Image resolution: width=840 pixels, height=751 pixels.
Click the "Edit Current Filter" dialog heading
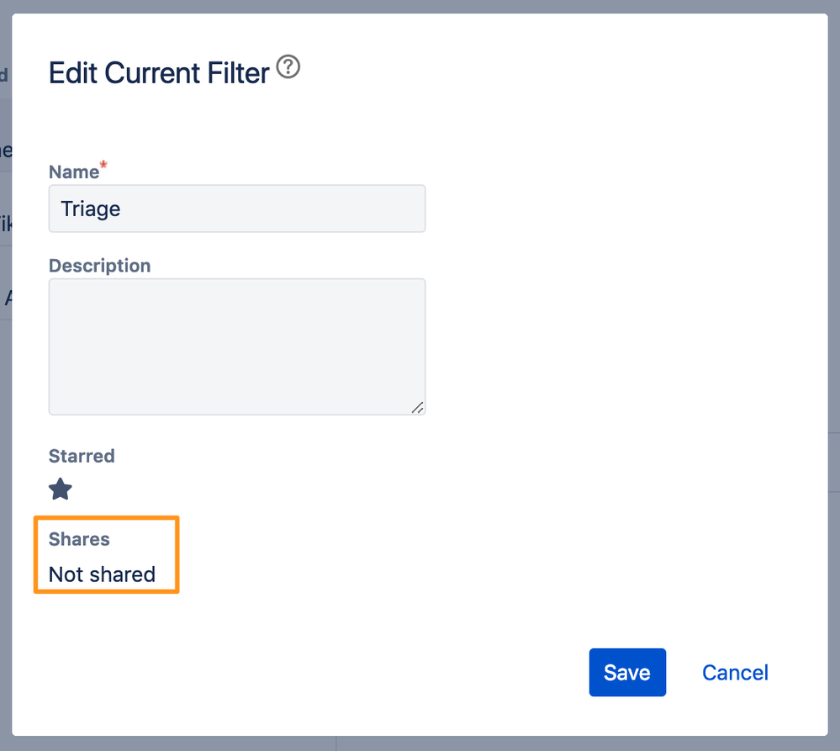[159, 73]
